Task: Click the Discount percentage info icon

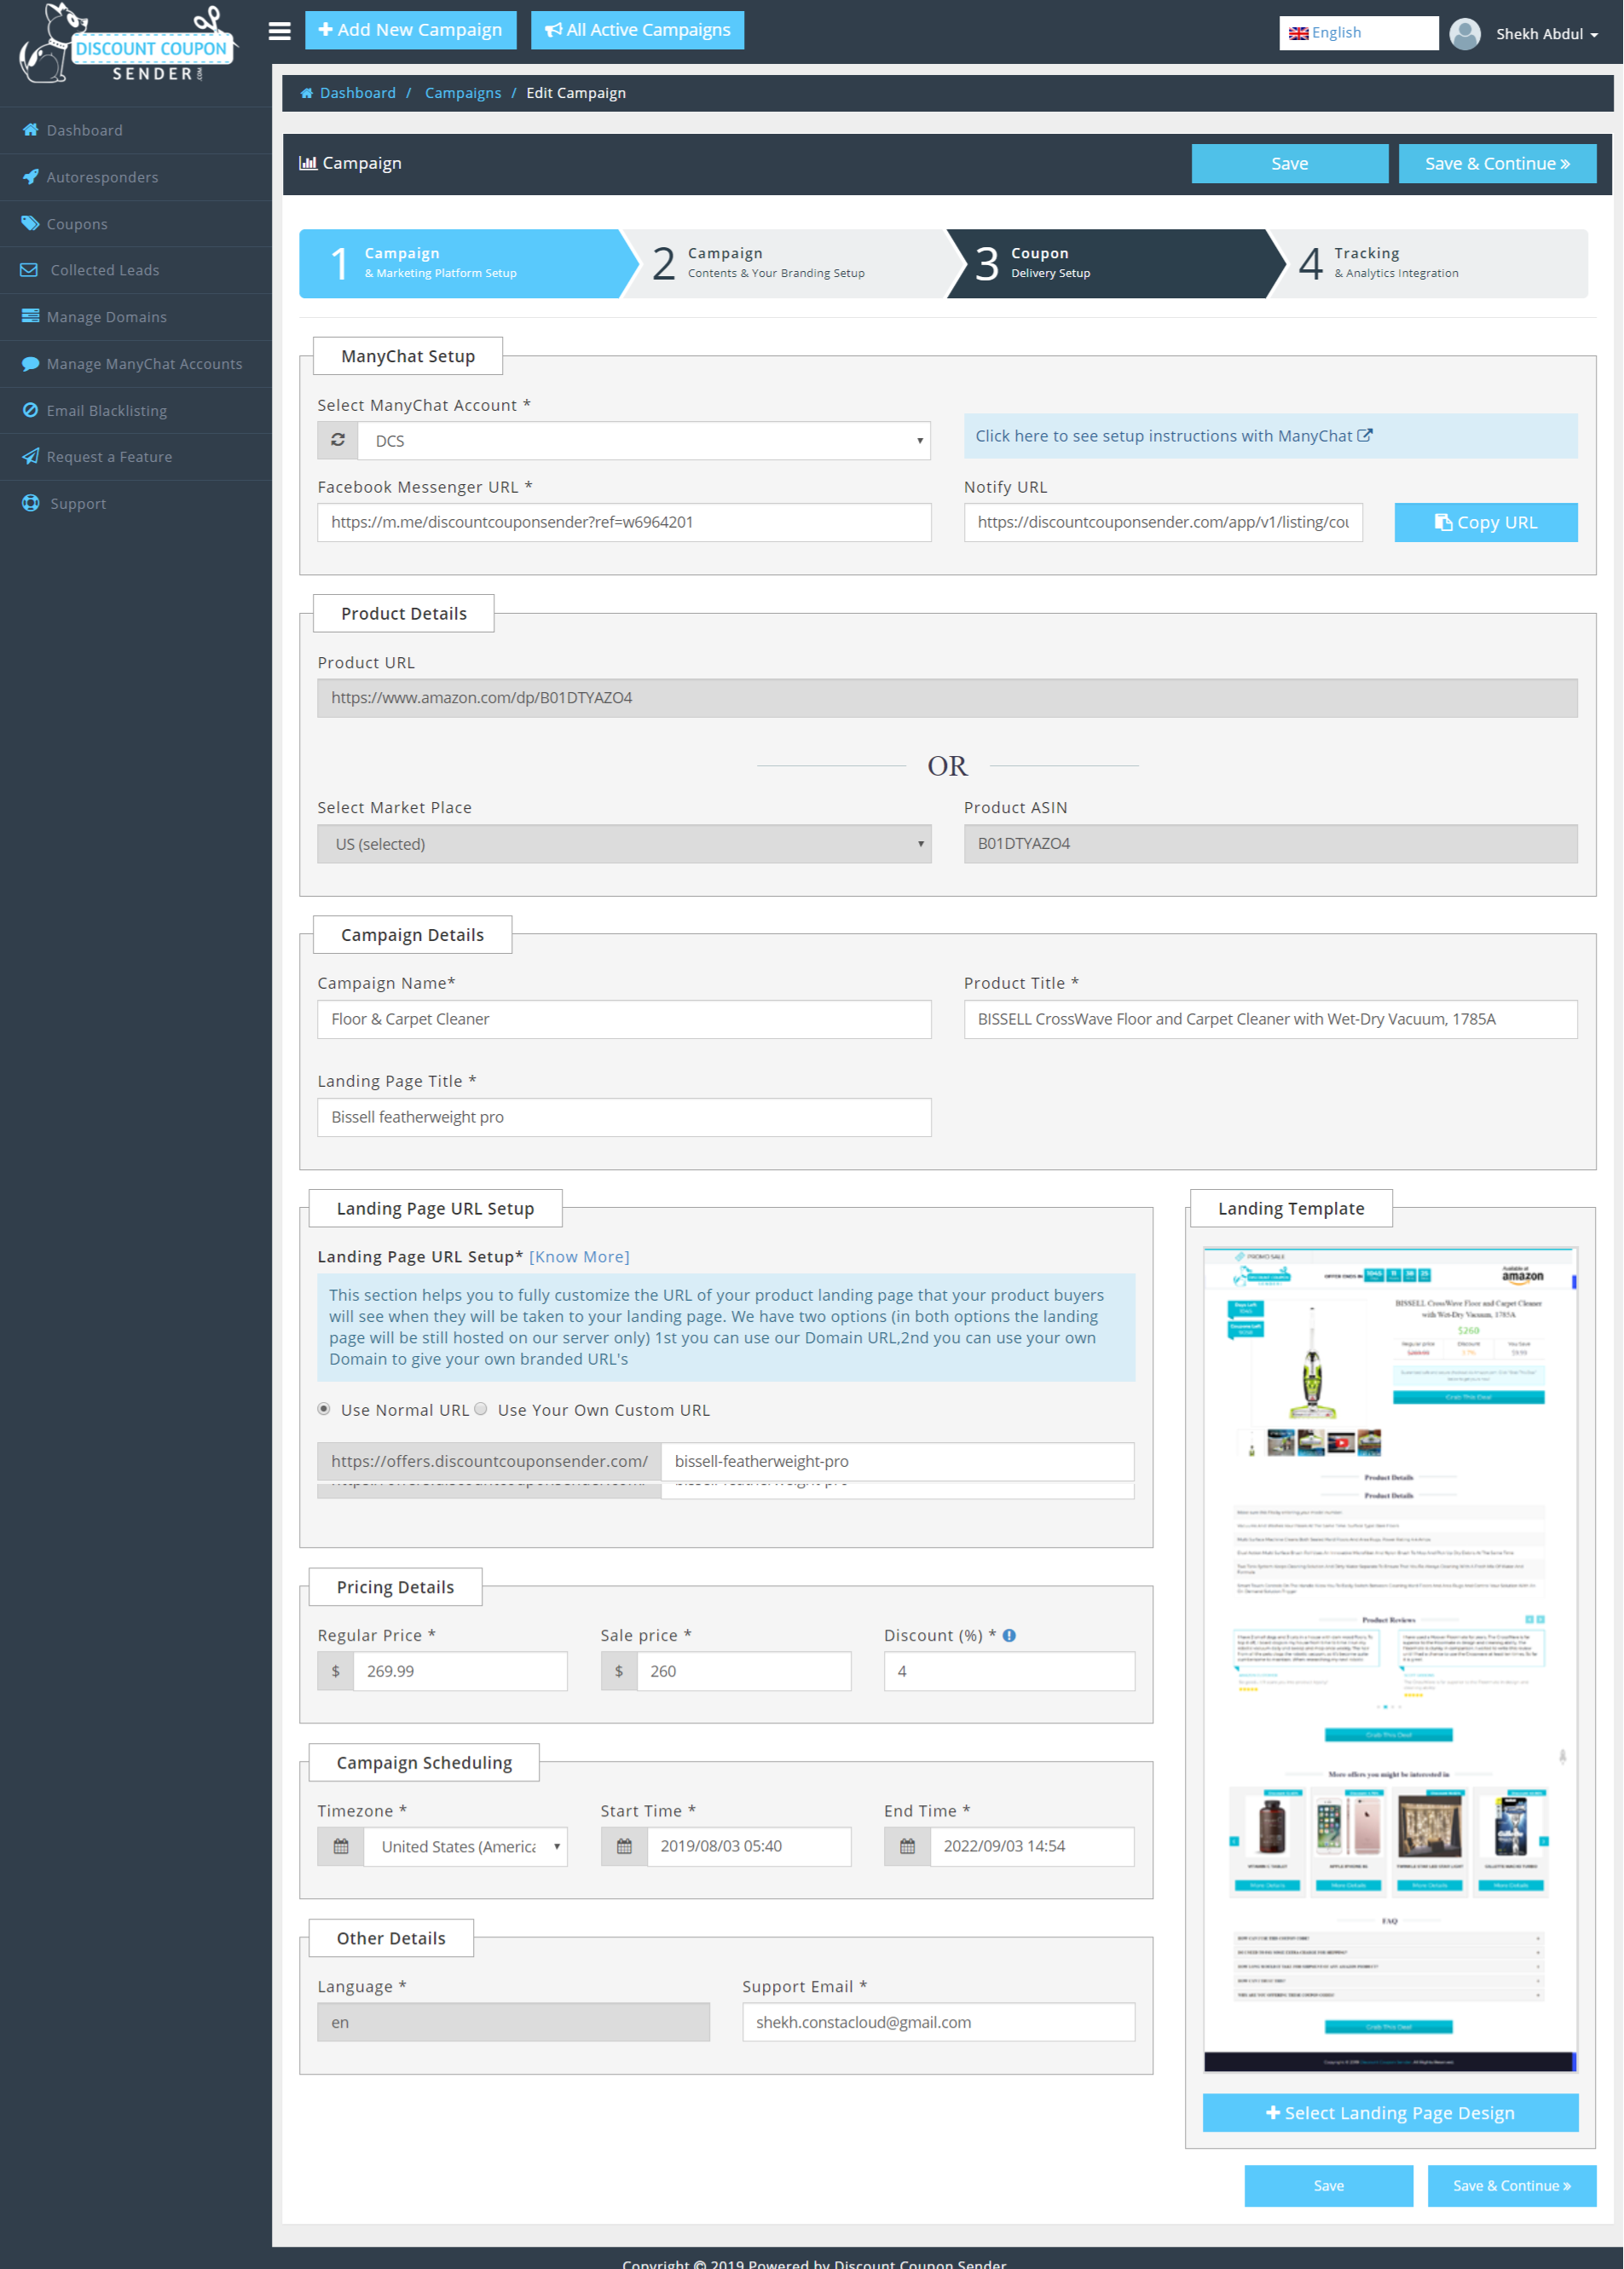Action: point(1009,1636)
